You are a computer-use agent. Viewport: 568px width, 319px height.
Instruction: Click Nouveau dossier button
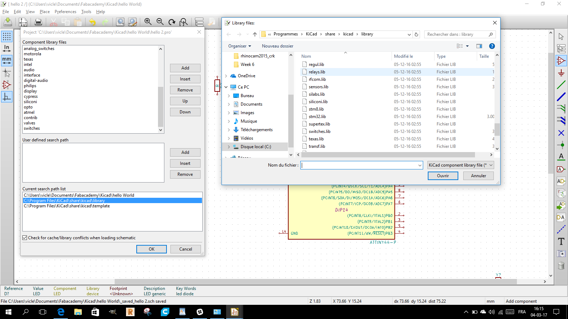pos(278,46)
